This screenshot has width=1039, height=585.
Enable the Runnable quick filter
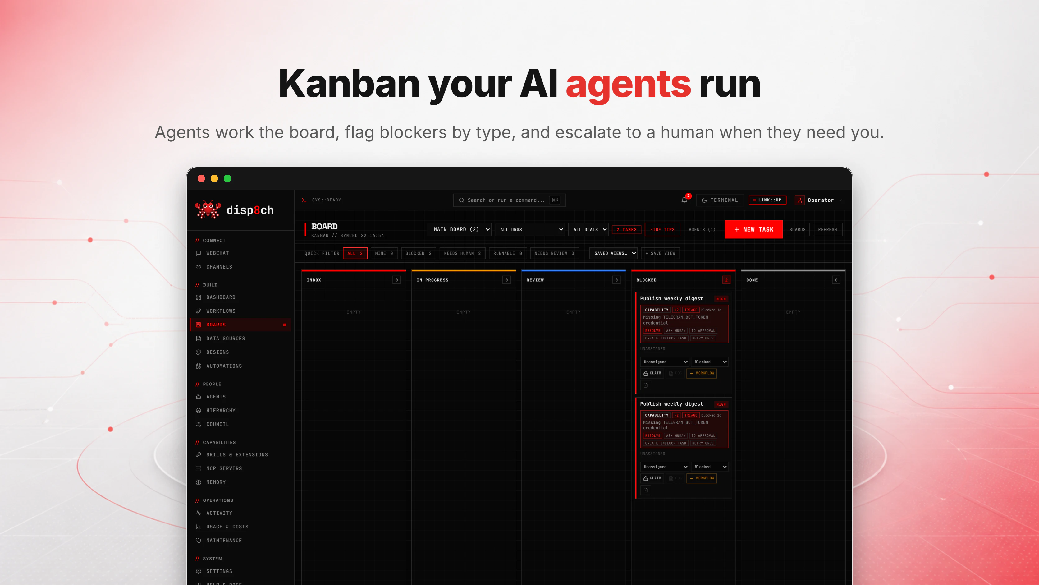[508, 253]
